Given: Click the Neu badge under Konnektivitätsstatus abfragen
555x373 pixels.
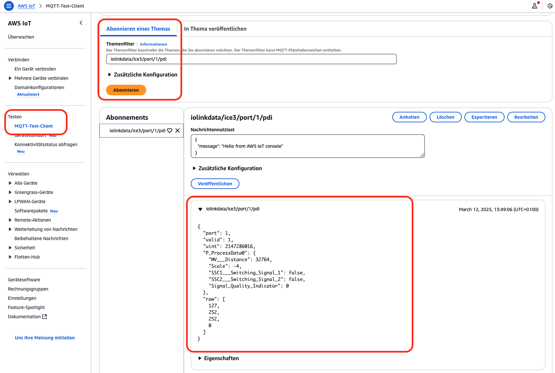Looking at the screenshot, I should [x=21, y=152].
